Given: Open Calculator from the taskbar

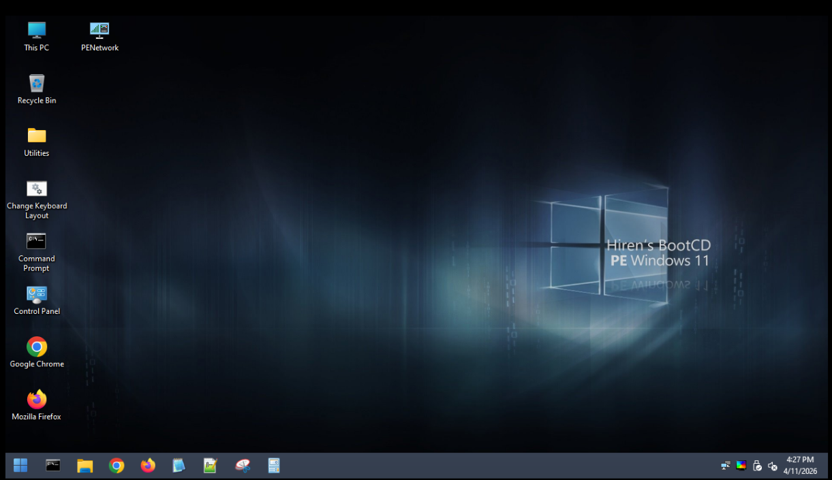Looking at the screenshot, I should click(274, 466).
